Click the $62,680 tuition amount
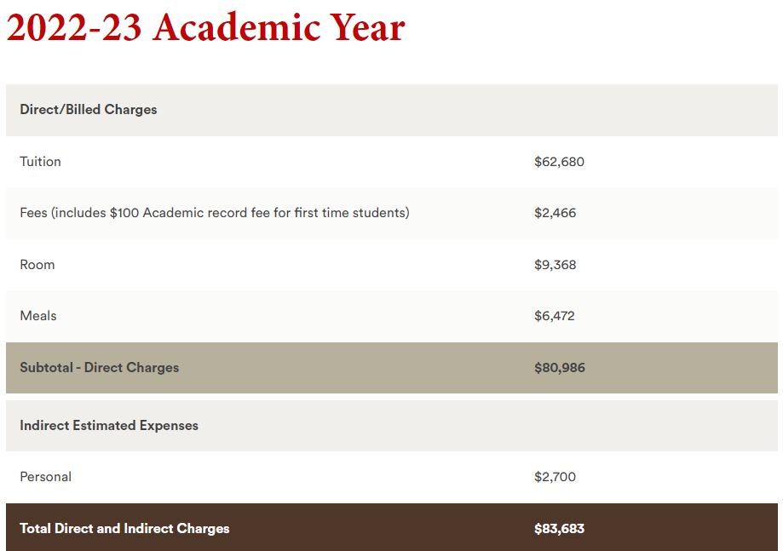This screenshot has width=783, height=551. tap(559, 162)
